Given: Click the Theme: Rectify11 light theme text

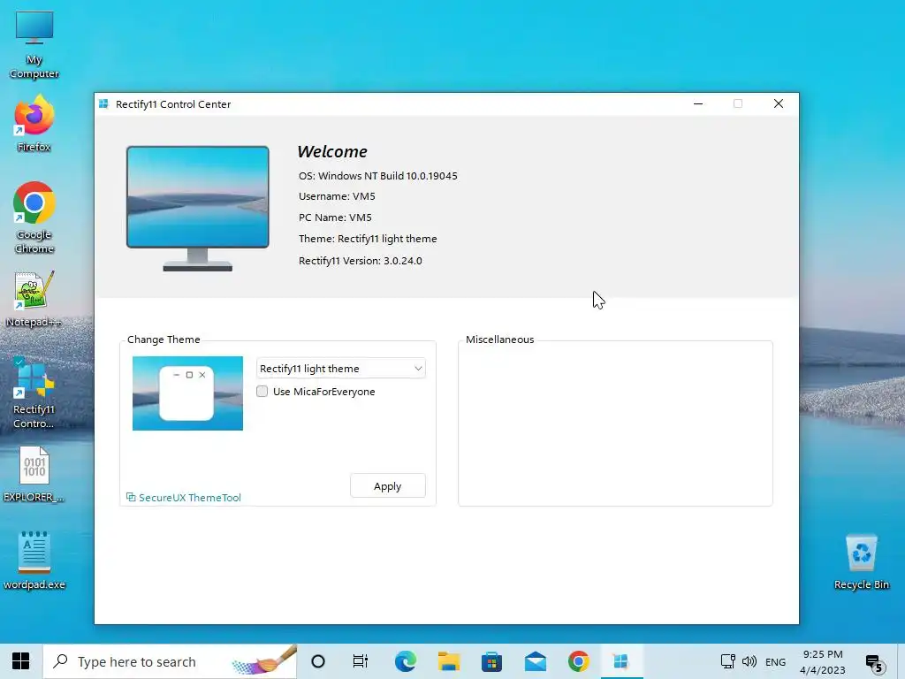Looking at the screenshot, I should pos(368,239).
